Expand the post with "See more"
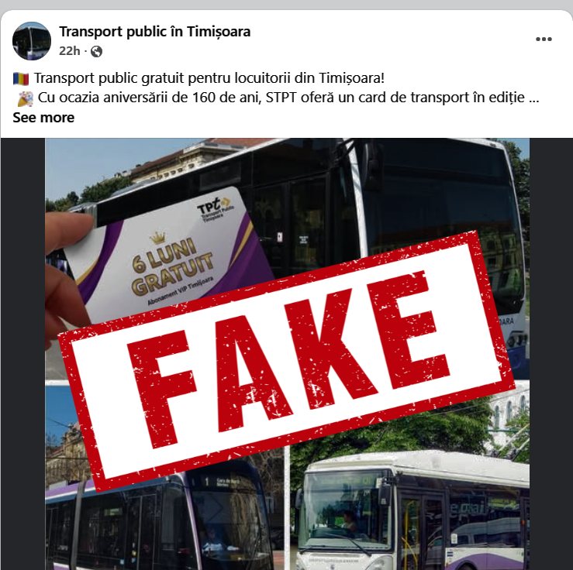Image resolution: width=573 pixels, height=570 pixels. pyautogui.click(x=43, y=118)
